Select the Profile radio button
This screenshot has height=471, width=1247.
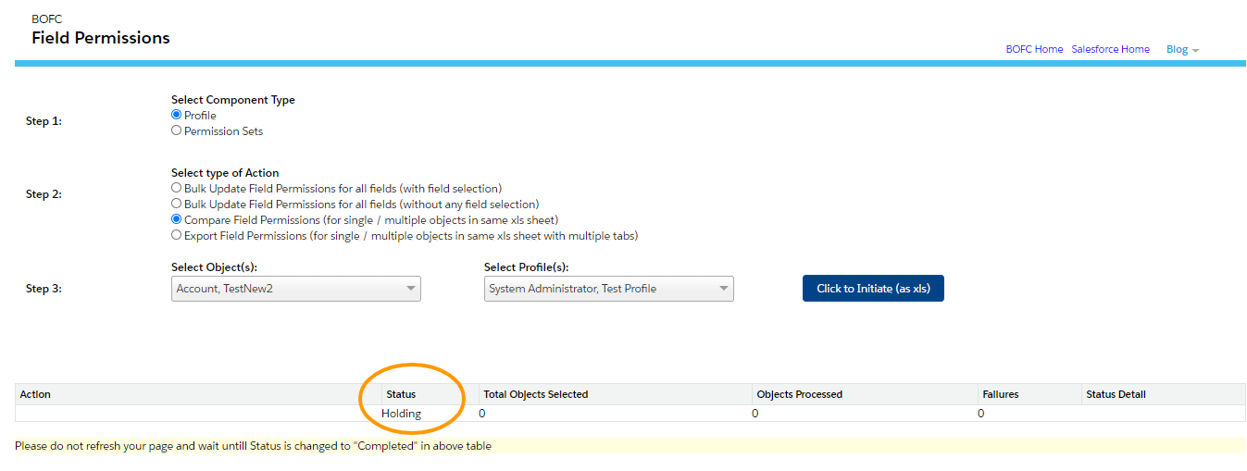[x=176, y=115]
